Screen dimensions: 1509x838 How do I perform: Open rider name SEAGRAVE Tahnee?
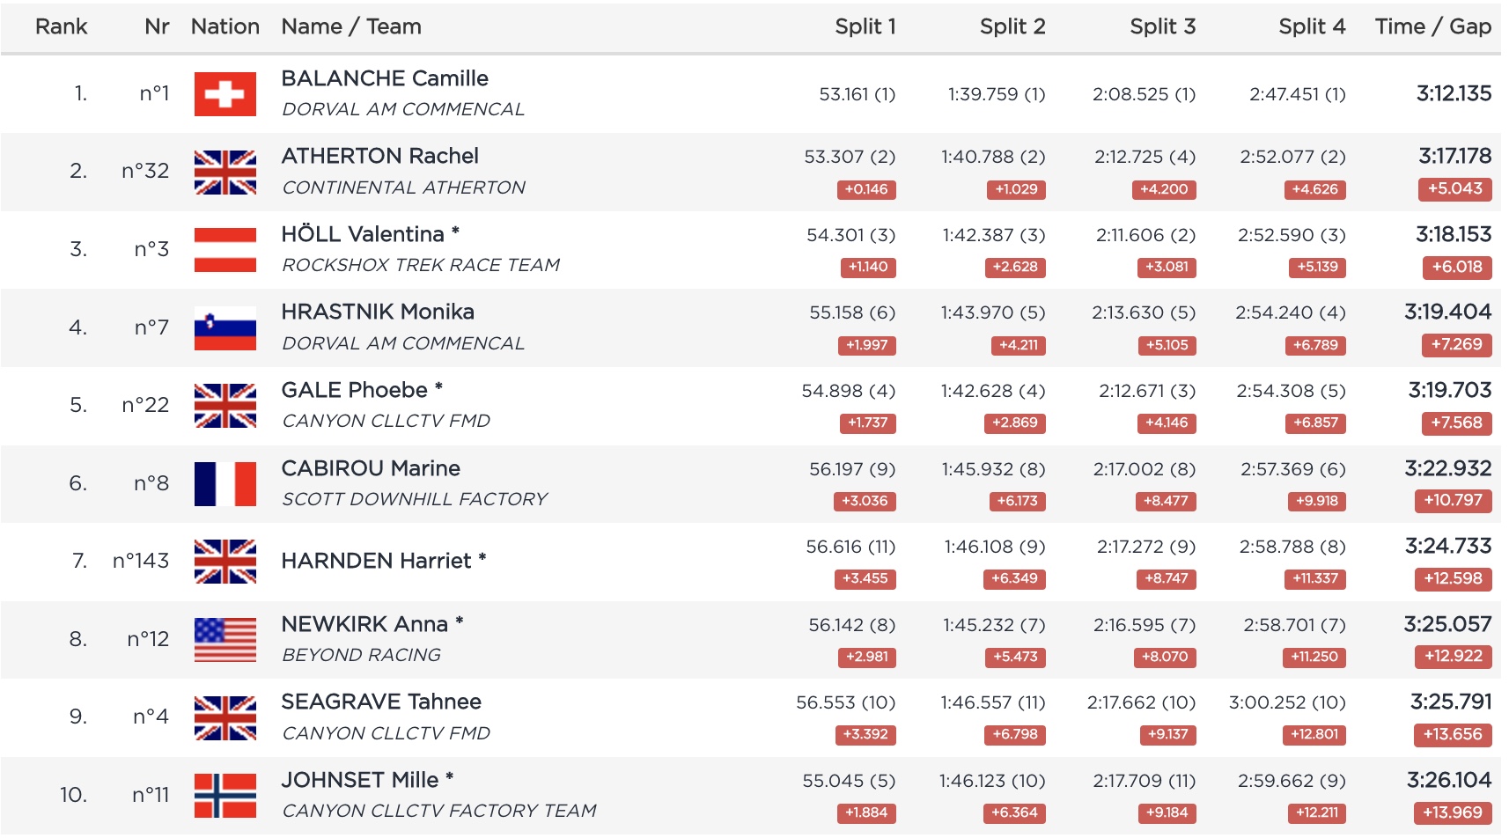pyautogui.click(x=380, y=702)
